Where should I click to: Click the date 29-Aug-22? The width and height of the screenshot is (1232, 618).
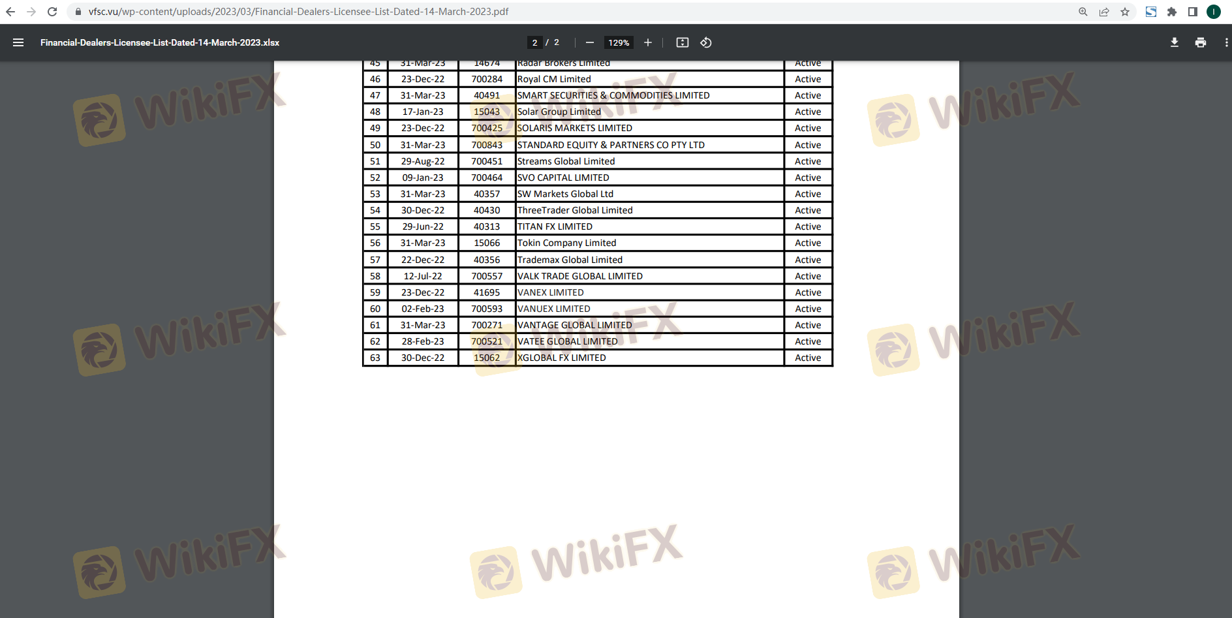coord(423,161)
